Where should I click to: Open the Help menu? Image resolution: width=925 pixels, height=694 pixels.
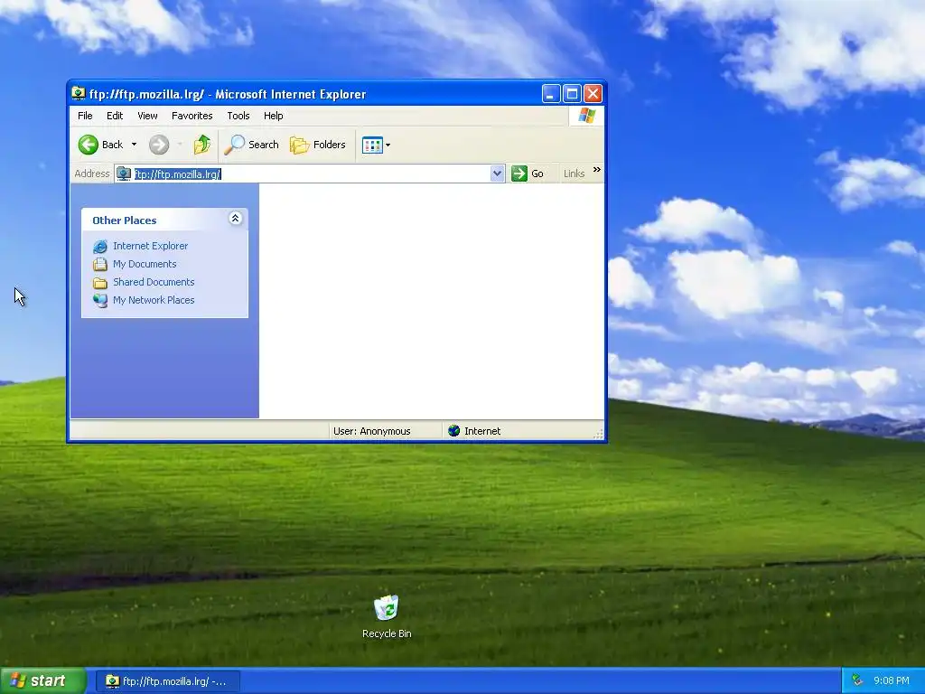coord(273,116)
